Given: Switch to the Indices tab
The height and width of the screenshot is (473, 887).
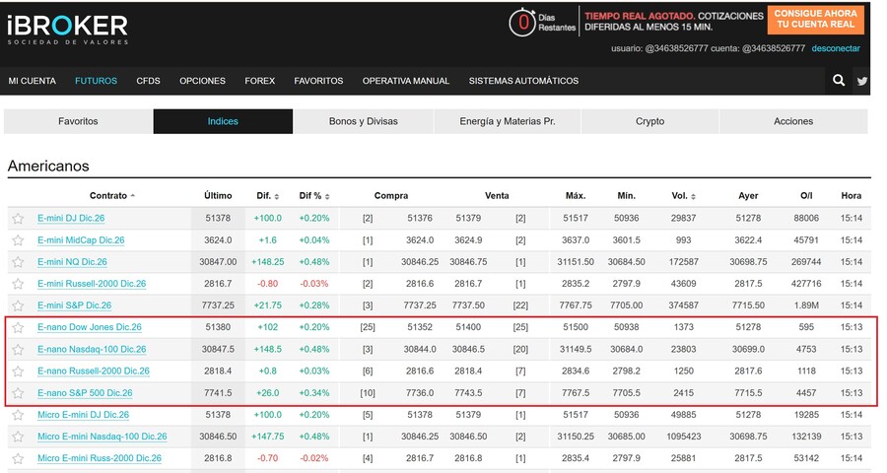Looking at the screenshot, I should click(x=223, y=121).
